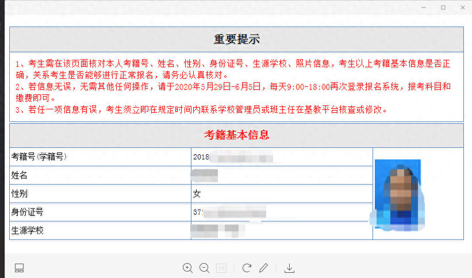This screenshot has height=278, width=472.
Task: Click the red 考籍基本信息 heading
Action: (x=236, y=135)
